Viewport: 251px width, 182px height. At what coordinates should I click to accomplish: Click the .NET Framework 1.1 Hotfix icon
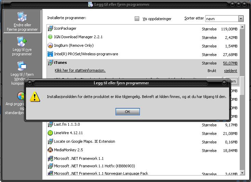[x=50, y=166]
